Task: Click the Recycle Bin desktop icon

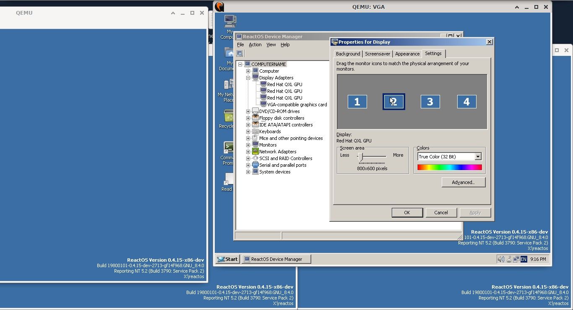Action: tap(228, 116)
